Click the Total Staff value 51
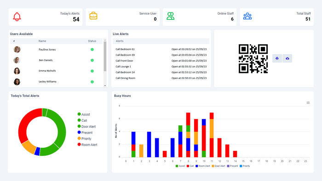The image size is (322, 181). (308, 19)
